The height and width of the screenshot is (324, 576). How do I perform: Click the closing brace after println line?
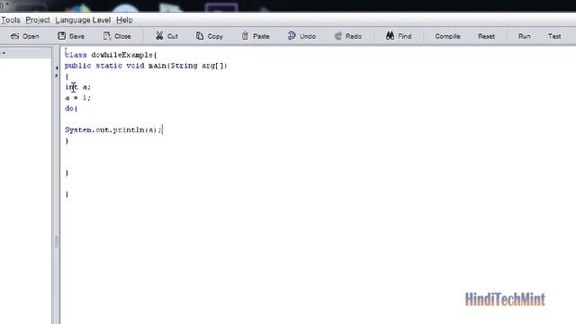tap(67, 140)
